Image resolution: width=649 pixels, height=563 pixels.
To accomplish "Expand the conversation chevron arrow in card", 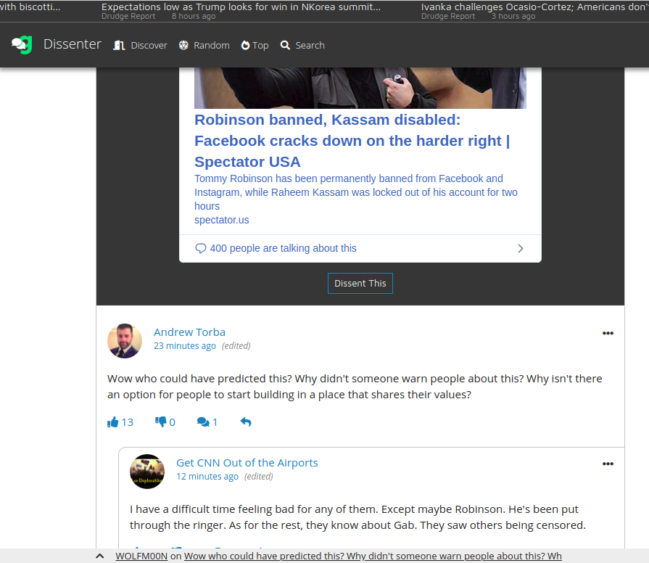I will click(x=520, y=248).
